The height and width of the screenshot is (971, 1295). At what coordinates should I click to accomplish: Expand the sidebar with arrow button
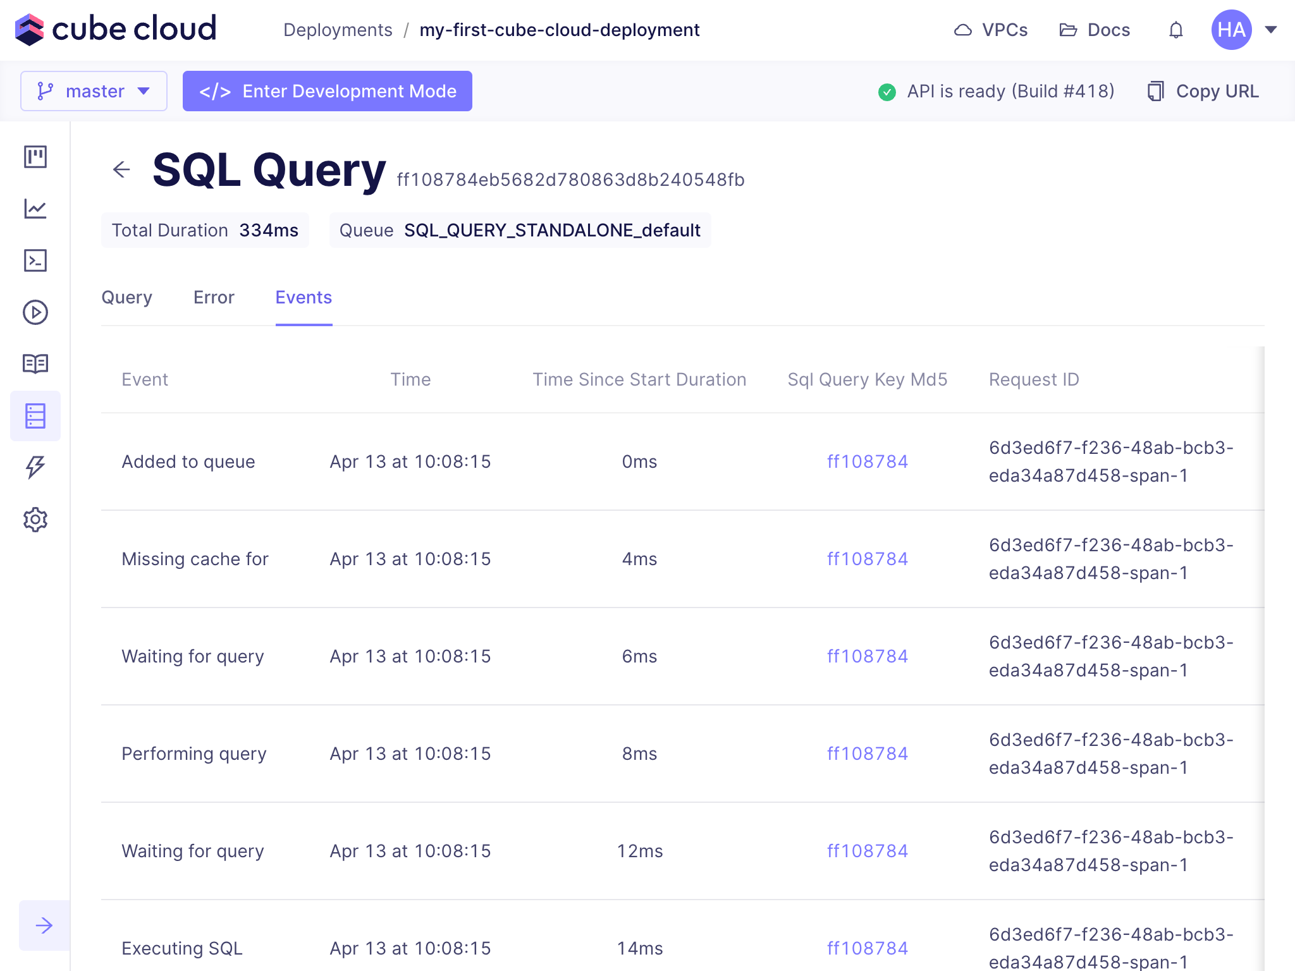click(x=44, y=925)
